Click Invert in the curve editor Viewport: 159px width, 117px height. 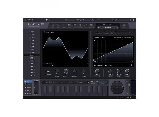(99, 65)
